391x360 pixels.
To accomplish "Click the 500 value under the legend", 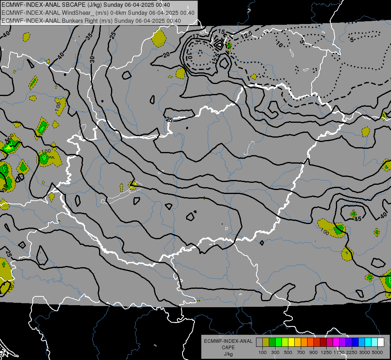I will coord(288,352).
